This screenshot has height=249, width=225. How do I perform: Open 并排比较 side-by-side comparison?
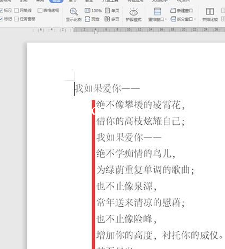[210, 14]
